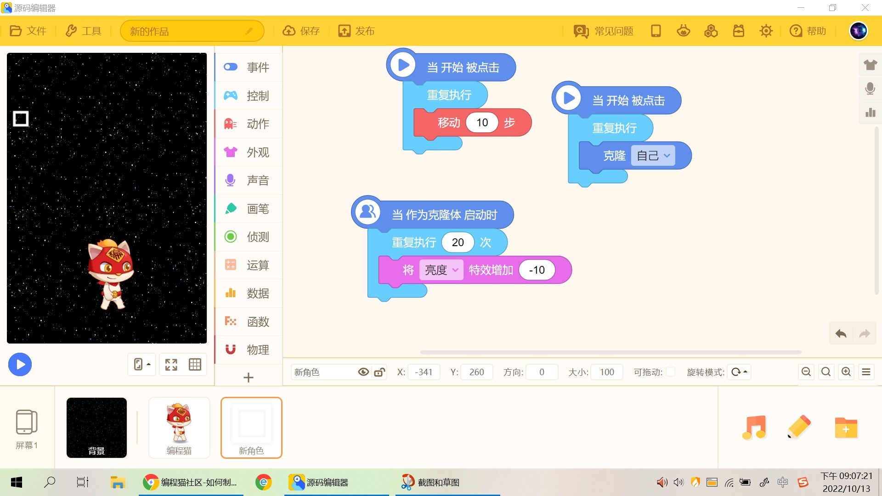Open the 帮助 help menu
This screenshot has height=496, width=882.
[x=808, y=31]
